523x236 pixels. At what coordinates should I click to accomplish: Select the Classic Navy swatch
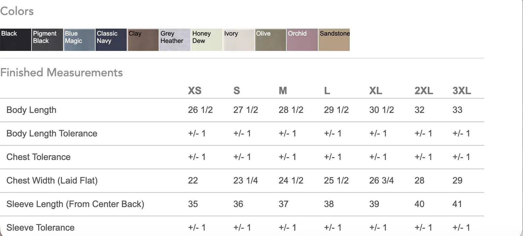111,40
